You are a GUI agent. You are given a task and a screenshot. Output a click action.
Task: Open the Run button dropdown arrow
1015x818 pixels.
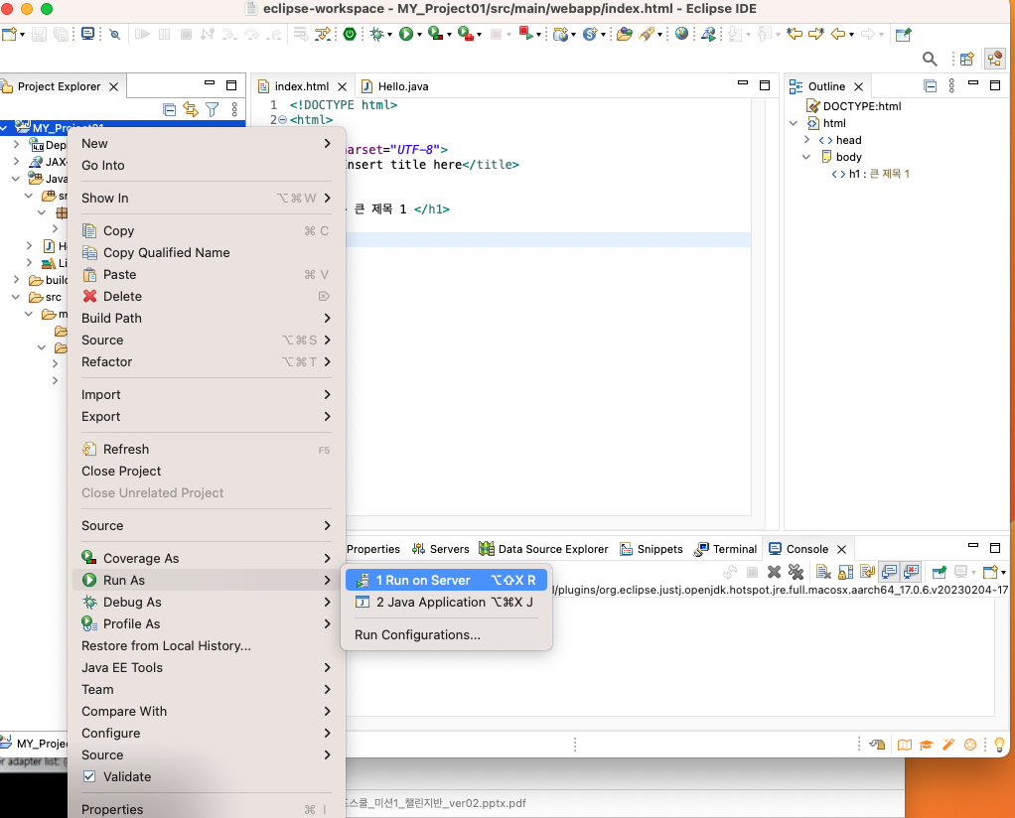coord(419,35)
